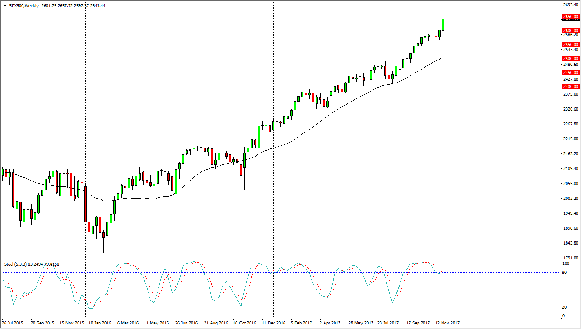The height and width of the screenshot is (329, 581).
Task: Select the red 2450.00 price label
Action: (571, 73)
